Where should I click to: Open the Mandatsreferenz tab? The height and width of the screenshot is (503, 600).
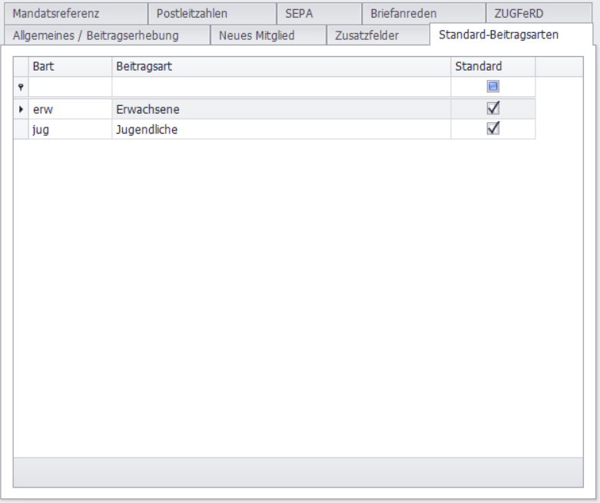click(x=56, y=14)
